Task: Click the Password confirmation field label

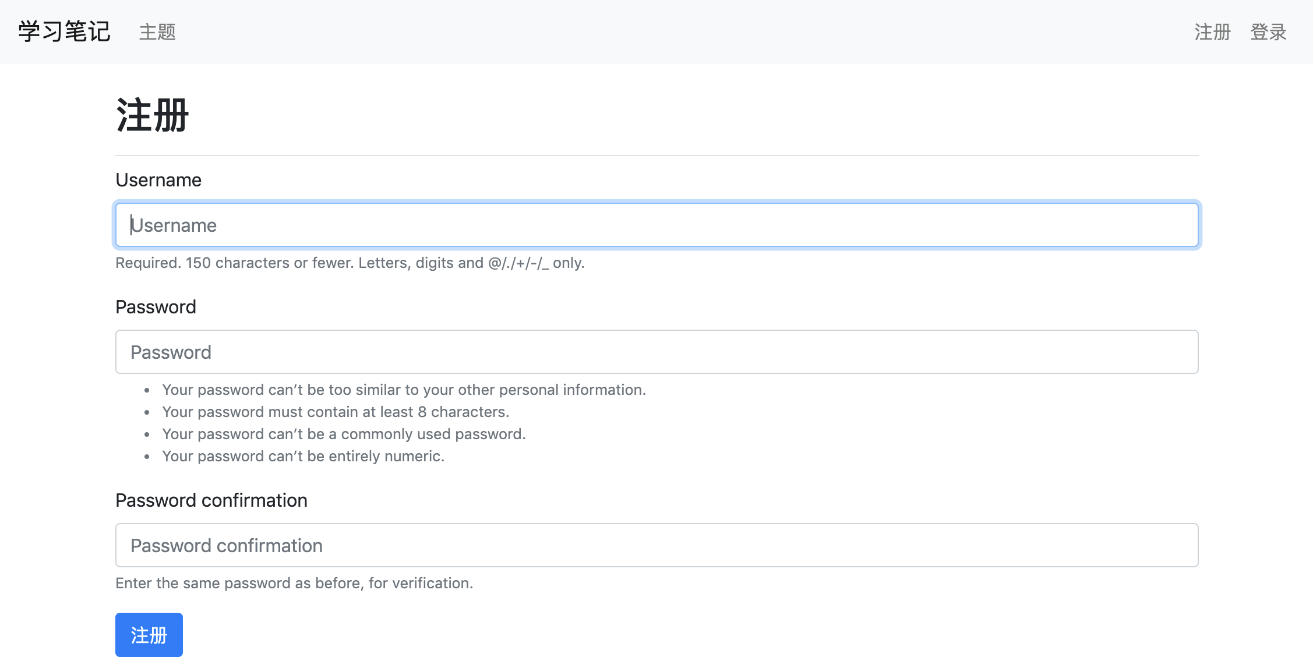Action: click(x=211, y=500)
